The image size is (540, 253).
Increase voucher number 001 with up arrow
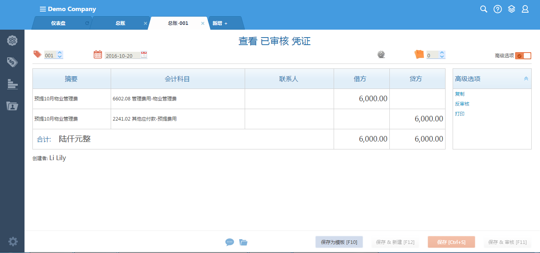(60, 53)
